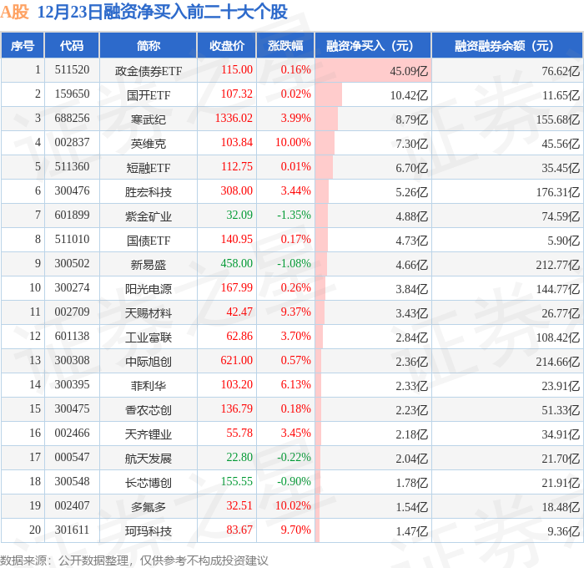Viewport: 584px width, 568px height.
Task: Click balance value 214.66亿
Action: [x=558, y=362]
